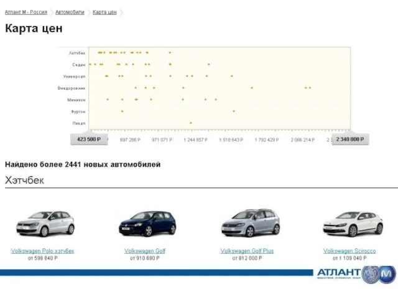Click the maximum price handle 2 340 000 P

pyautogui.click(x=350, y=140)
